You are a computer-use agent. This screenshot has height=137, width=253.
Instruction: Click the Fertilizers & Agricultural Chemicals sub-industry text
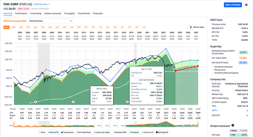(236, 85)
